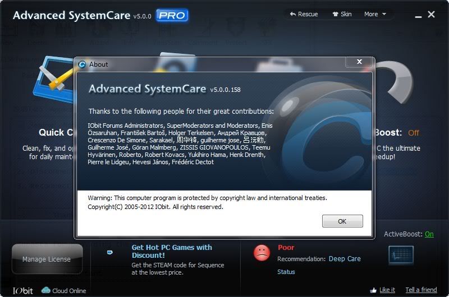449x297 pixels.
Task: Click the Manage License button
Action: (x=47, y=259)
